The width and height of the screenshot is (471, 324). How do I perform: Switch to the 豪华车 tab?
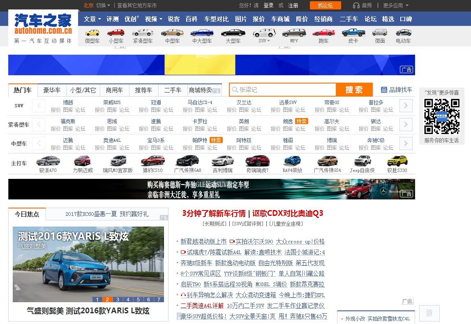(x=51, y=90)
